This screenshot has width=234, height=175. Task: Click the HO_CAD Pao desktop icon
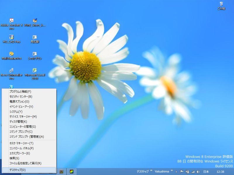click(11, 37)
